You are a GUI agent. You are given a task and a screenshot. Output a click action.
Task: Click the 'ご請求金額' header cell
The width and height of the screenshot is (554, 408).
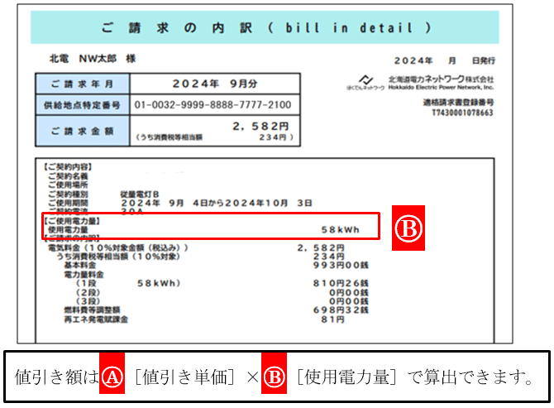point(83,131)
